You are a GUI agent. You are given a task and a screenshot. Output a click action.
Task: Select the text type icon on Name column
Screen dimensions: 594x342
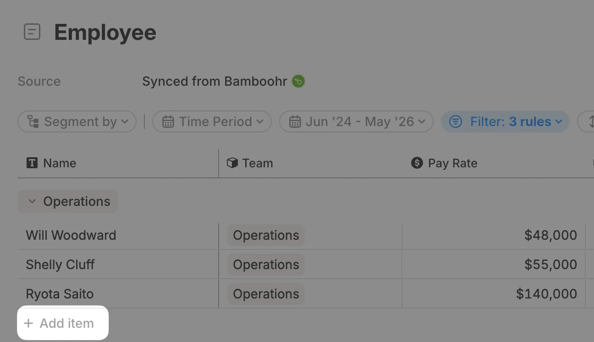(31, 163)
